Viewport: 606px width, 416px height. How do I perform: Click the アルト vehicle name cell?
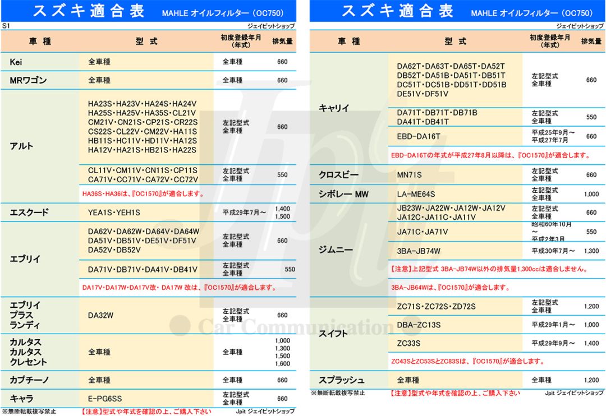click(x=21, y=146)
